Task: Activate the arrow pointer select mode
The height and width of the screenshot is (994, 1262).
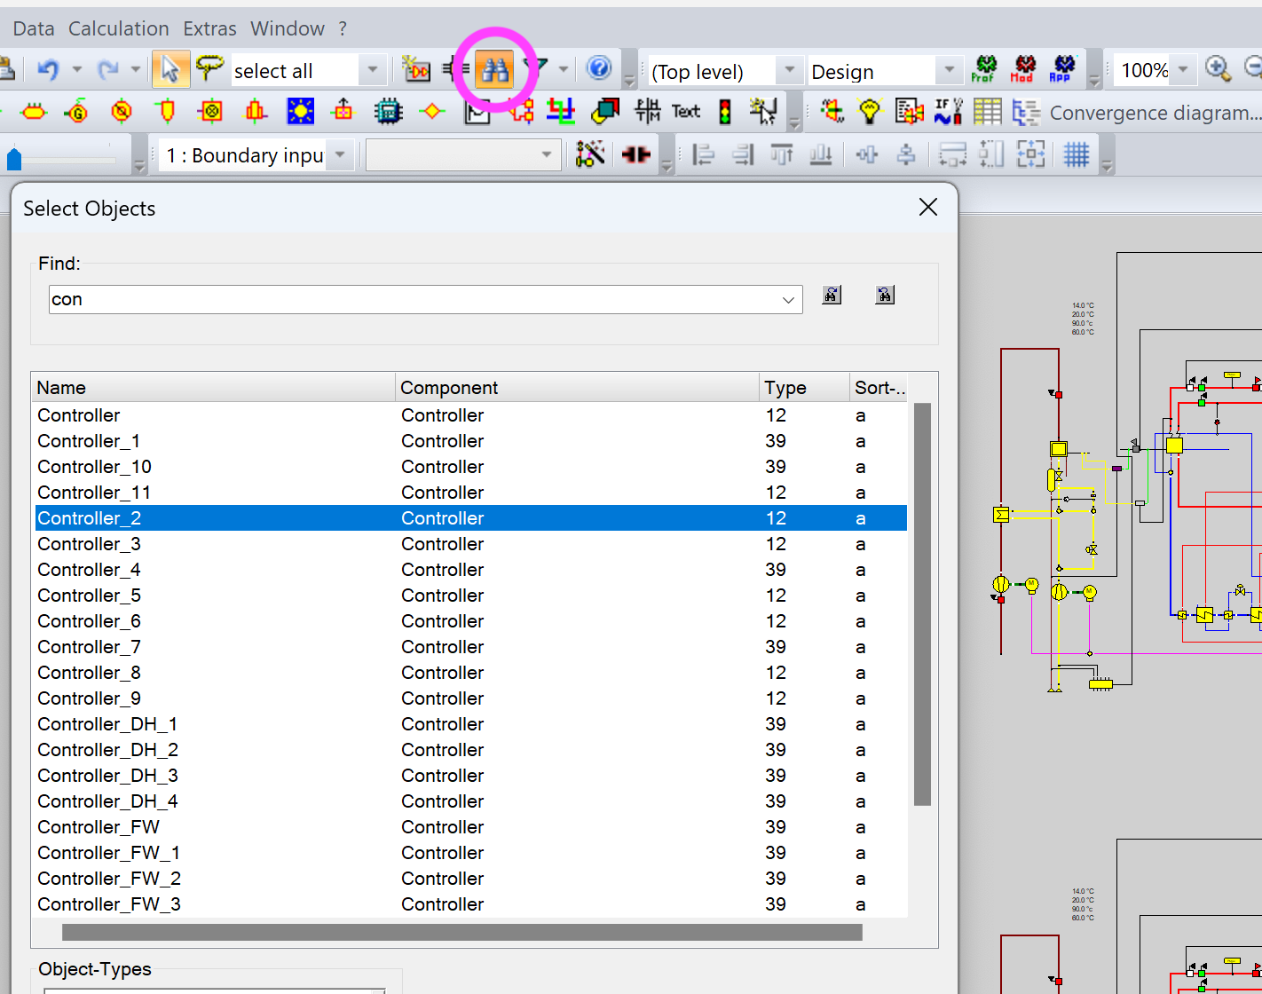Action: click(170, 69)
